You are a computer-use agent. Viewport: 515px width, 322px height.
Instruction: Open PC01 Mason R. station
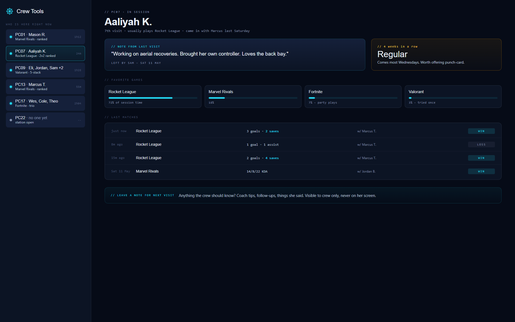pyautogui.click(x=45, y=37)
